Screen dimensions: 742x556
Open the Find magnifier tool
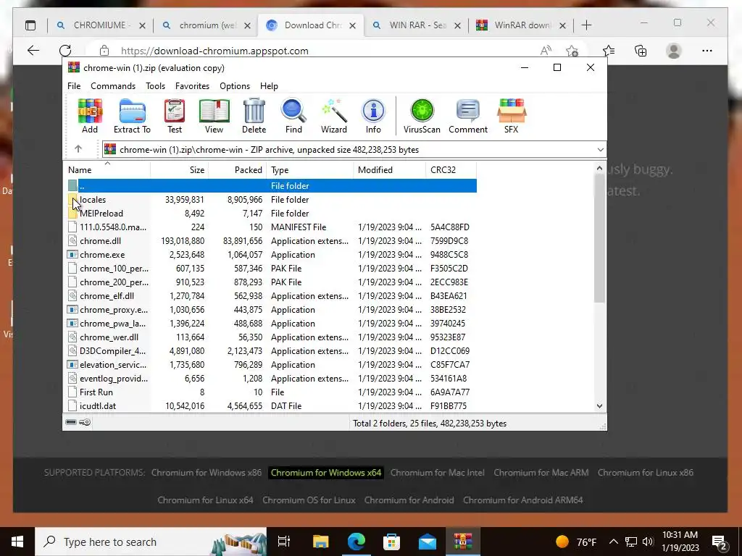293,117
